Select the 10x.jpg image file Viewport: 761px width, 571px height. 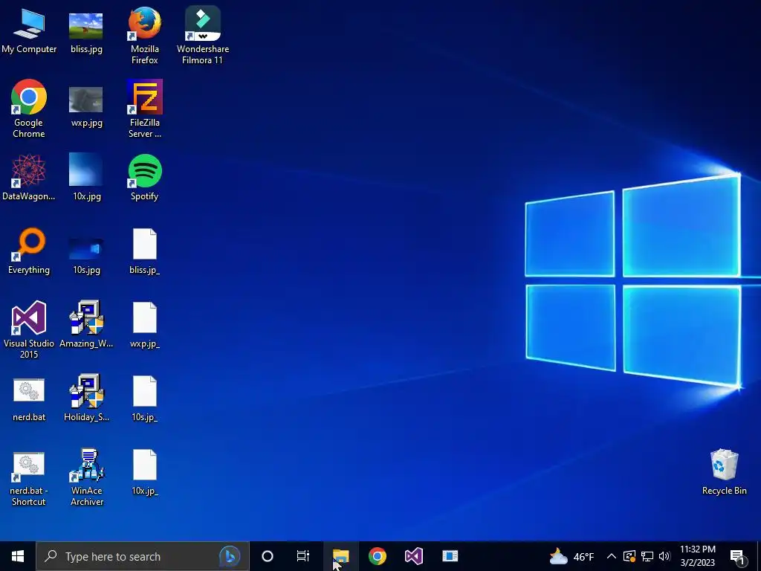pos(86,178)
